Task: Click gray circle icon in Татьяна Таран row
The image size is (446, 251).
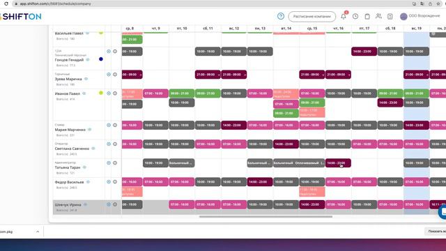Action: click(115, 162)
